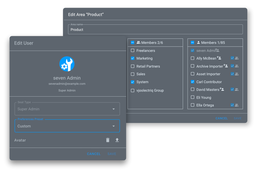Open the Preferences Preset dropdown
Viewport: 255px width, 170px height.
click(x=67, y=126)
